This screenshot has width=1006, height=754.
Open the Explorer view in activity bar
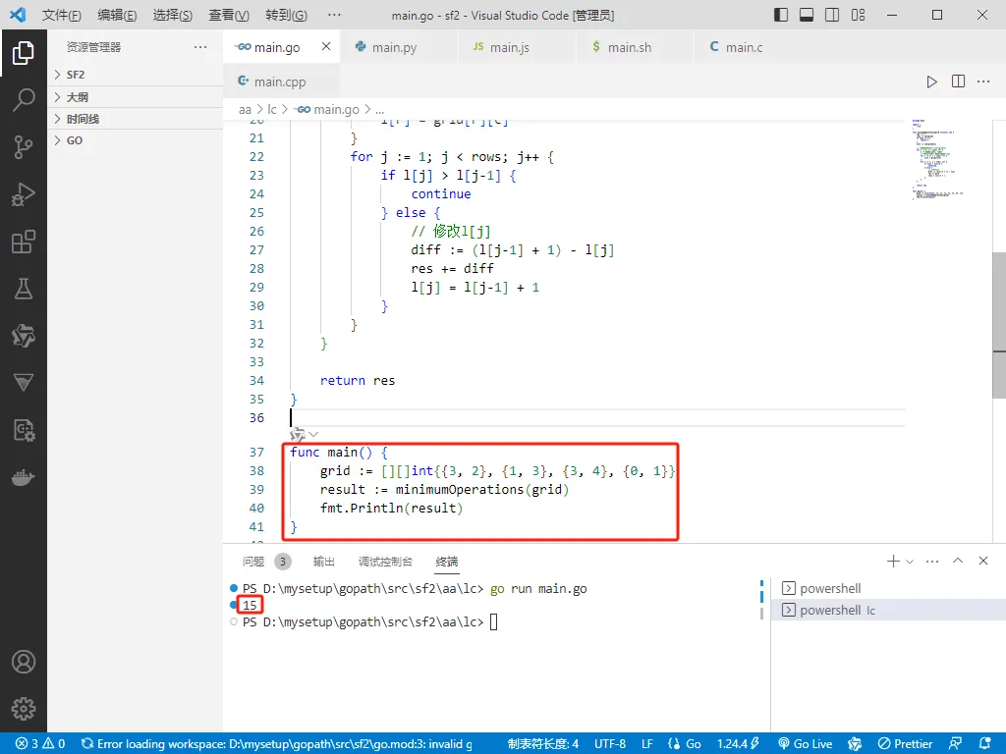coord(24,53)
